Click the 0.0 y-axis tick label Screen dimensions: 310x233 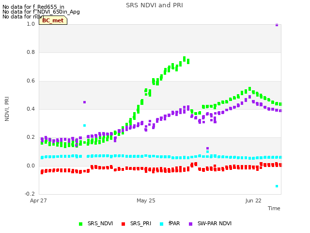[31, 166]
